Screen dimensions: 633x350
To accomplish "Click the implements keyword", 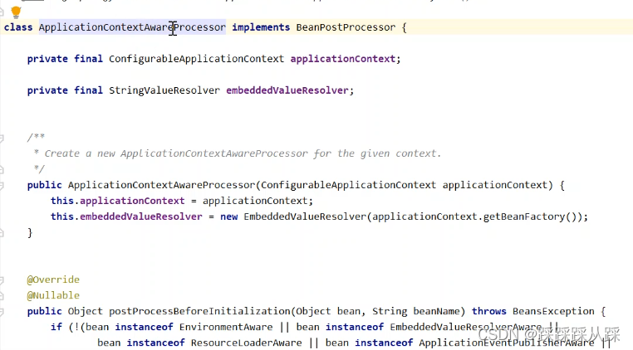I will (261, 27).
